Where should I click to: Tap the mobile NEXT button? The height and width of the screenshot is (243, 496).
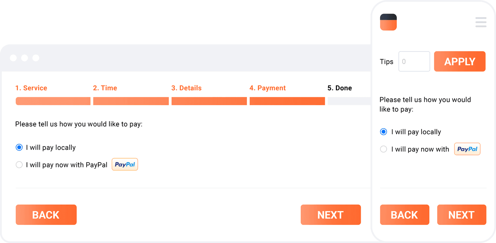[461, 215]
